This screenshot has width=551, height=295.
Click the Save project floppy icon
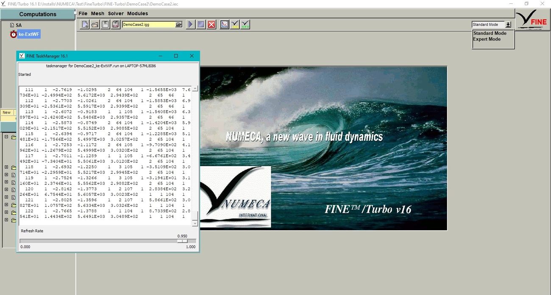(x=105, y=25)
